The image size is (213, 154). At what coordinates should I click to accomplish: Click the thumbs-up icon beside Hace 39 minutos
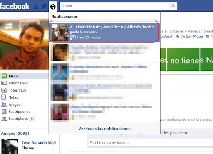[x=72, y=37]
